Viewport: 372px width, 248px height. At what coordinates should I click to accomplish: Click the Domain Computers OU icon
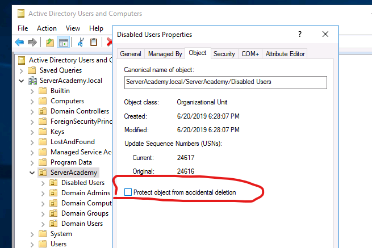53,203
